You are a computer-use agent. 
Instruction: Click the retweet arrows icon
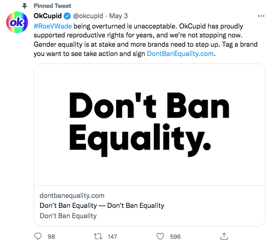pyautogui.click(x=98, y=236)
